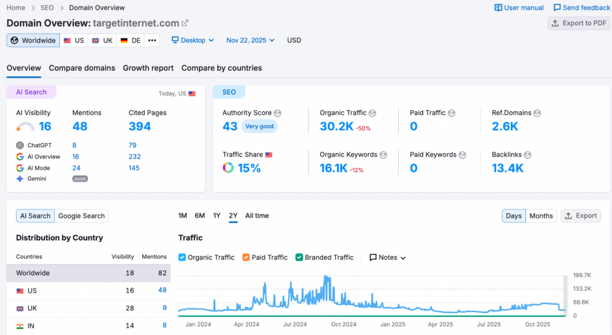The image size is (612, 335).
Task: Switch chart view to Months
Action: [541, 216]
